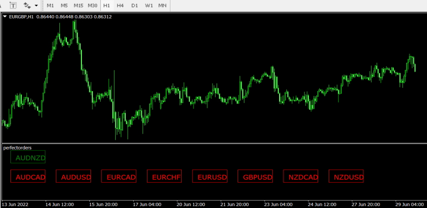Switch chart to M15 timeframe
The width and height of the screenshot is (427, 208).
(79, 6)
